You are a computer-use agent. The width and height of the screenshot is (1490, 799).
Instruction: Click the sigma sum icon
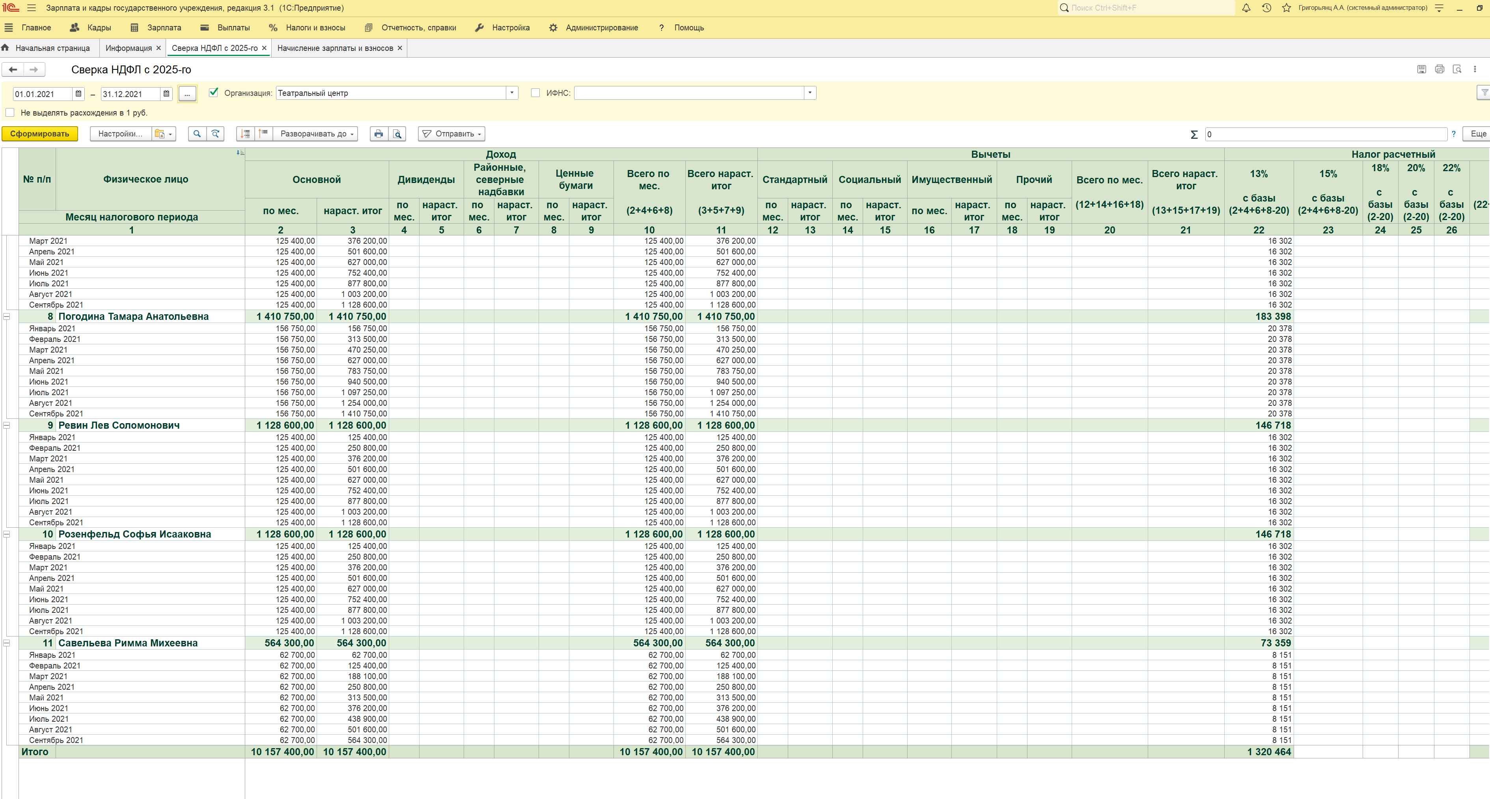[1194, 134]
